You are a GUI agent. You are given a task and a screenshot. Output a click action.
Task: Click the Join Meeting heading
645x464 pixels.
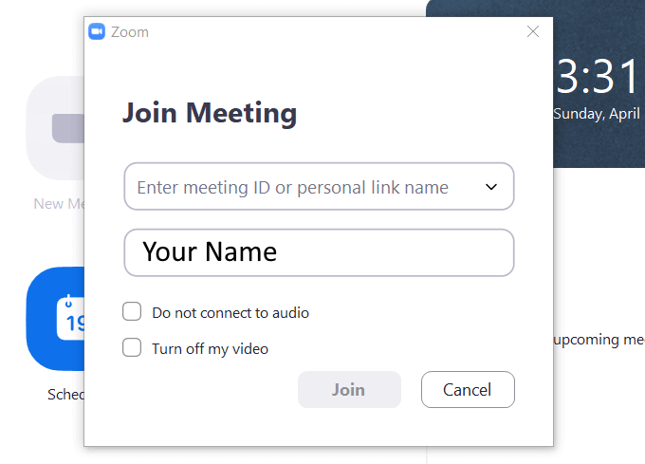pyautogui.click(x=210, y=113)
